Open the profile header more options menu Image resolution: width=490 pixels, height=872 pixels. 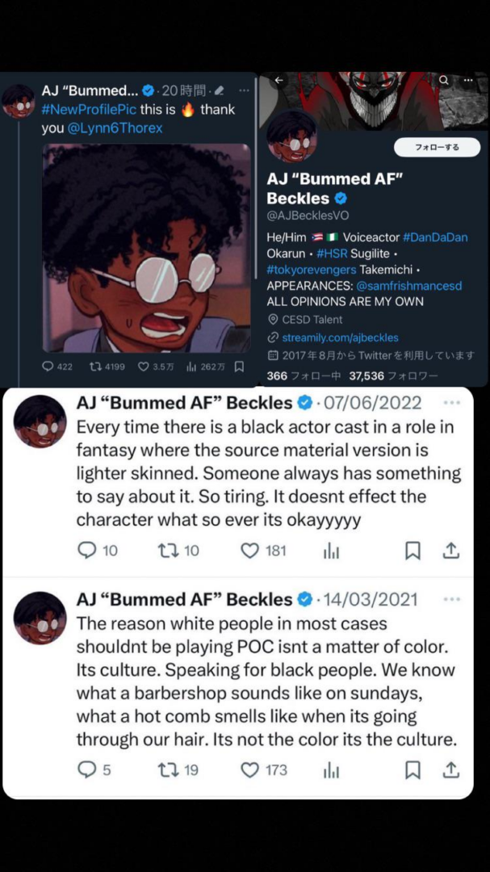(469, 80)
